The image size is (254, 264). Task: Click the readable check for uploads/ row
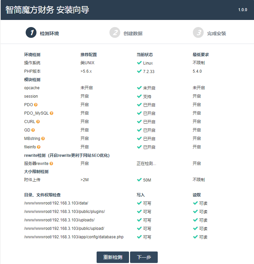point(195,220)
